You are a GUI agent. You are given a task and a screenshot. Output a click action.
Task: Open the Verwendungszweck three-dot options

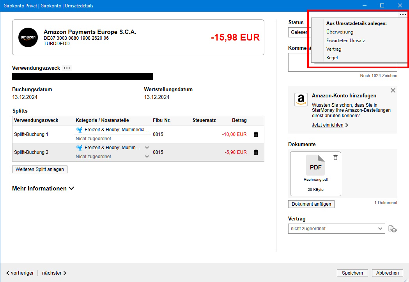67,68
